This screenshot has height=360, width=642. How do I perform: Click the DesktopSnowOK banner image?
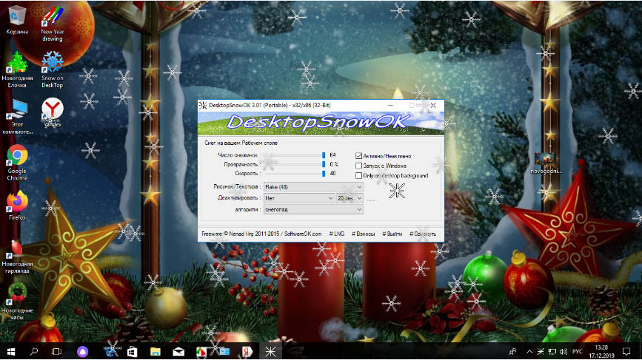click(x=321, y=123)
